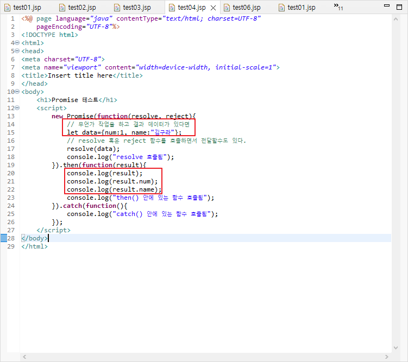
Task: Show the hidden editors list (»11)
Action: point(338,7)
